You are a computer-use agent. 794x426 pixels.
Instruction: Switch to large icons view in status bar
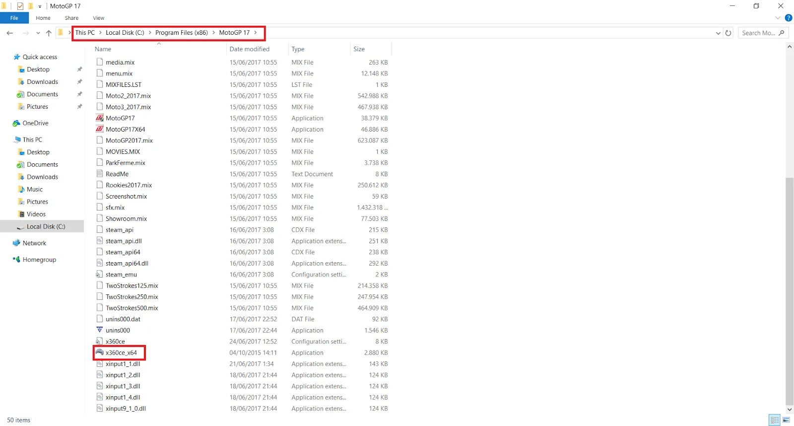pos(786,420)
